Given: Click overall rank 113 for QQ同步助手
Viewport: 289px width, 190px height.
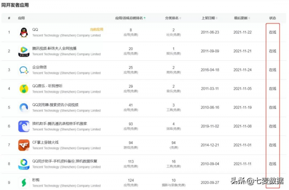Looking at the screenshot, I should (131, 162).
